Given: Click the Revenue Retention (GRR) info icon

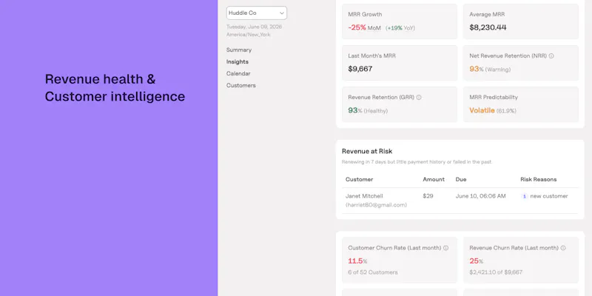Looking at the screenshot, I should (x=419, y=98).
